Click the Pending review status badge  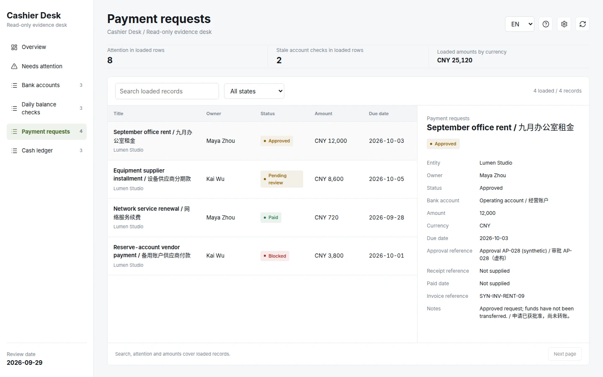tap(281, 179)
